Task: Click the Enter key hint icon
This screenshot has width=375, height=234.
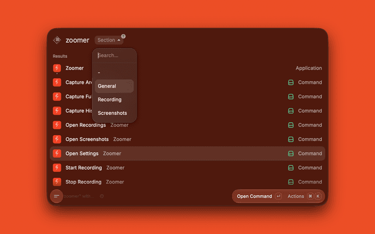Action: [x=278, y=197]
